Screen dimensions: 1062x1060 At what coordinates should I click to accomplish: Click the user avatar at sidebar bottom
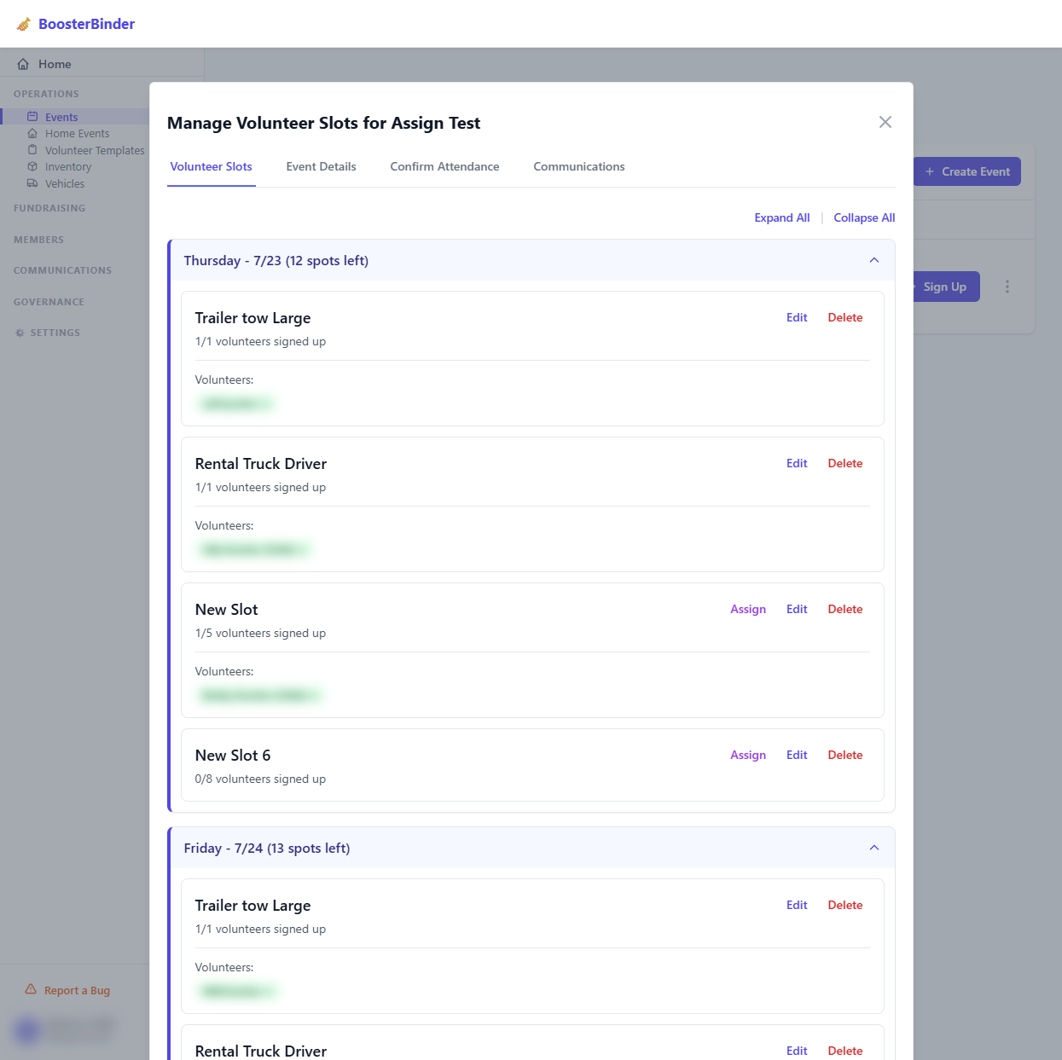click(x=27, y=1030)
